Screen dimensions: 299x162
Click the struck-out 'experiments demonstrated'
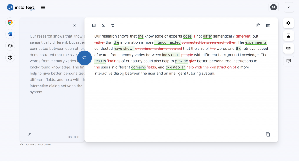tap(159, 49)
